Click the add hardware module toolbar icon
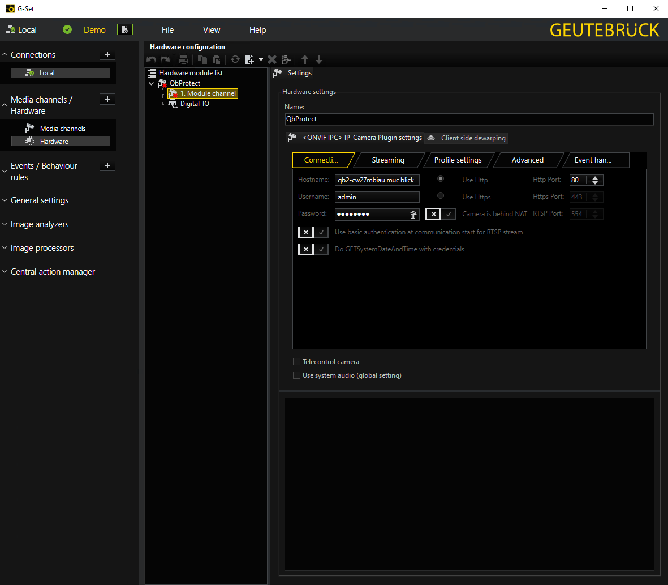Screen dimensions: 668x585 [x=249, y=59]
